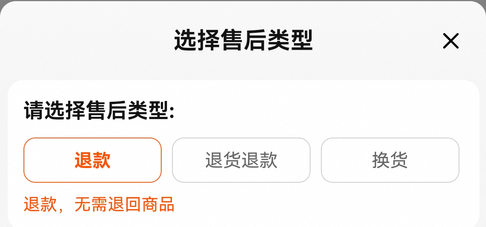Viewport: 486px width, 227px height.
Task: Click the orange hint 退款，无需退回商品
Action: click(99, 204)
